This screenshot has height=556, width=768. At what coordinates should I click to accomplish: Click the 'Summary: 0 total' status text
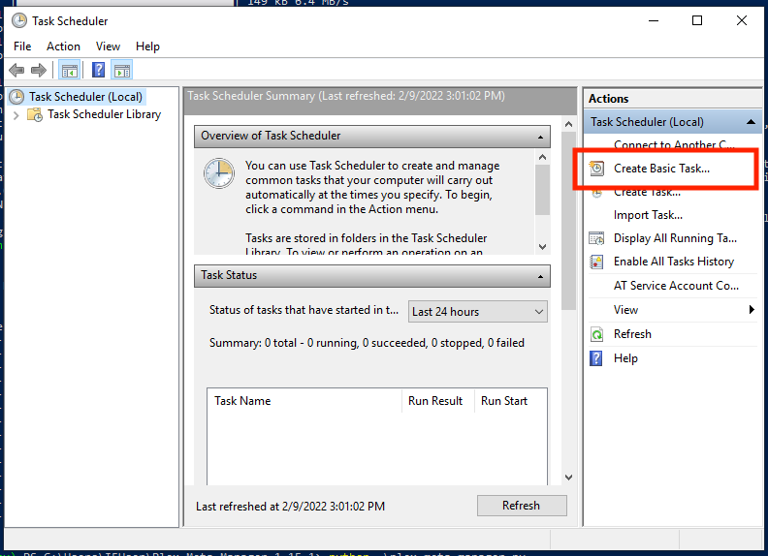[367, 343]
